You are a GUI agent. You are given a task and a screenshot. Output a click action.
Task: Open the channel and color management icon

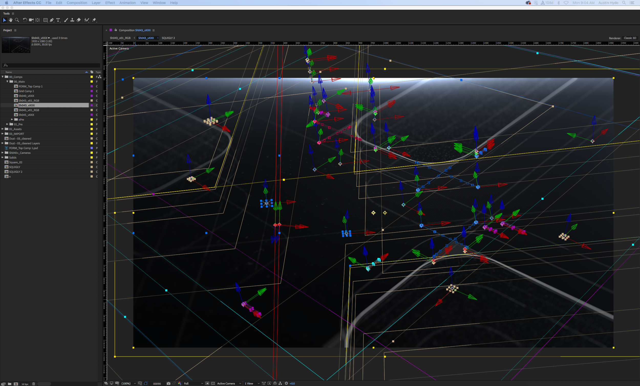pyautogui.click(x=179, y=383)
